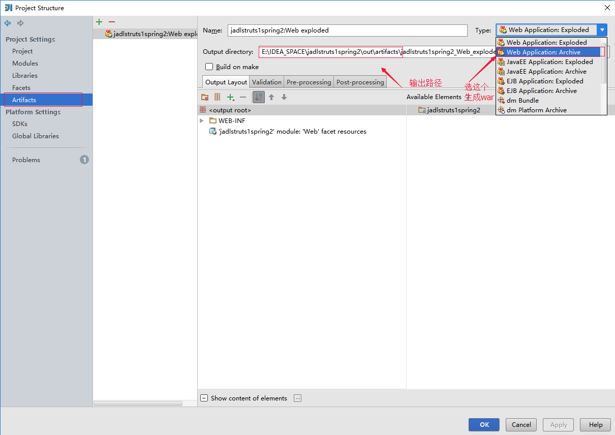Switch to the Pre-processing tab
Screen dimensions: 615x435
pyautogui.click(x=309, y=82)
